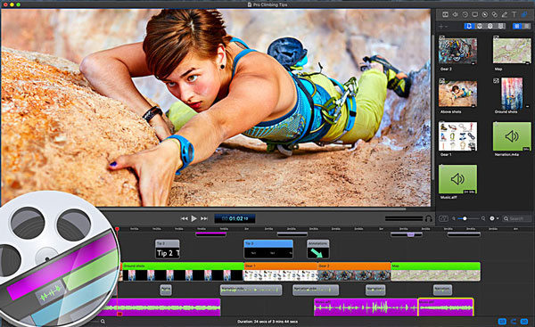This screenshot has width=535, height=327.
Task: Select the last narration clip under Map
Action: point(442,290)
